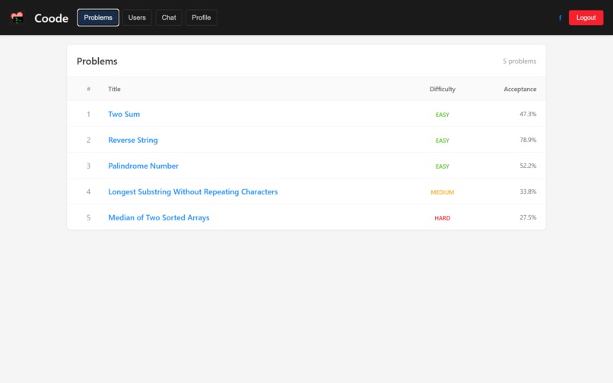Click the 33.8% acceptance value
613x383 pixels.
click(528, 191)
